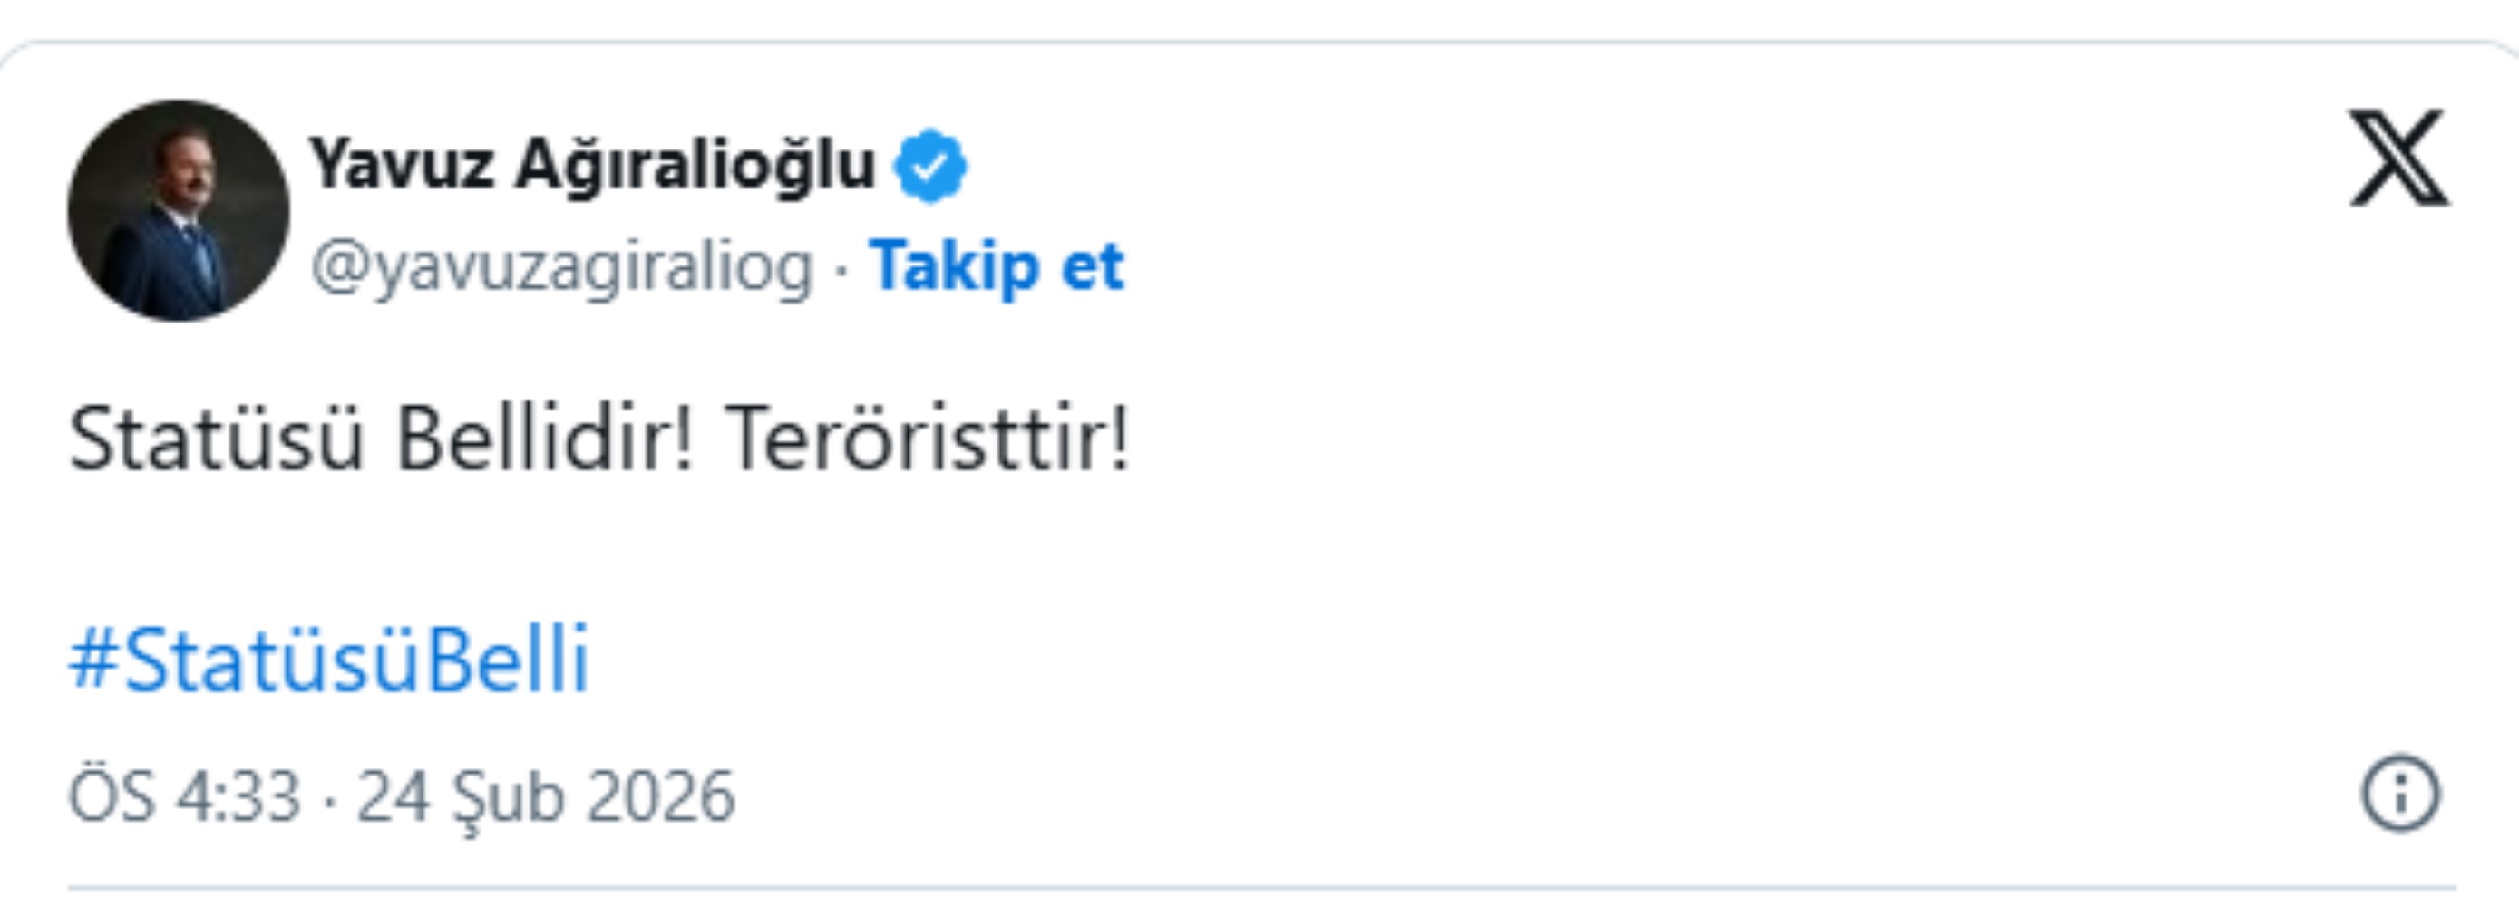Open the #StatüsüBelli hashtag

[328, 660]
